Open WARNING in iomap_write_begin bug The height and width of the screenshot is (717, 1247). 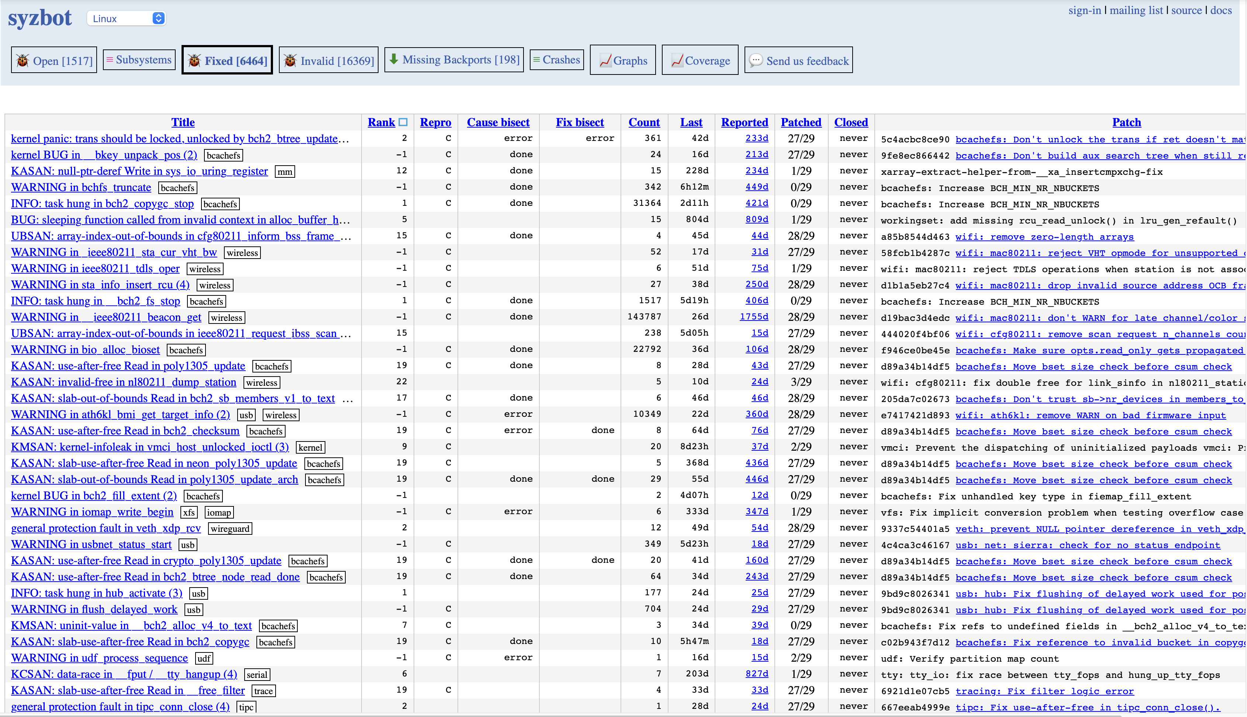(x=92, y=512)
